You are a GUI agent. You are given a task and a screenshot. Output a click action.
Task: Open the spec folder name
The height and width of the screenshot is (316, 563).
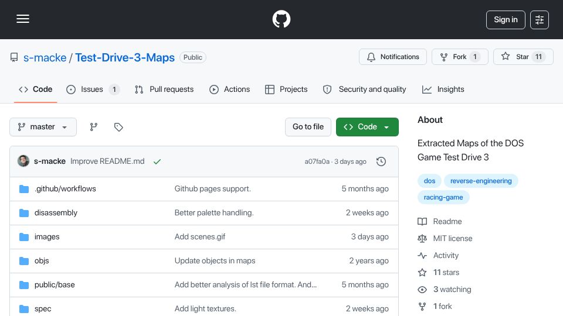pyautogui.click(x=43, y=309)
